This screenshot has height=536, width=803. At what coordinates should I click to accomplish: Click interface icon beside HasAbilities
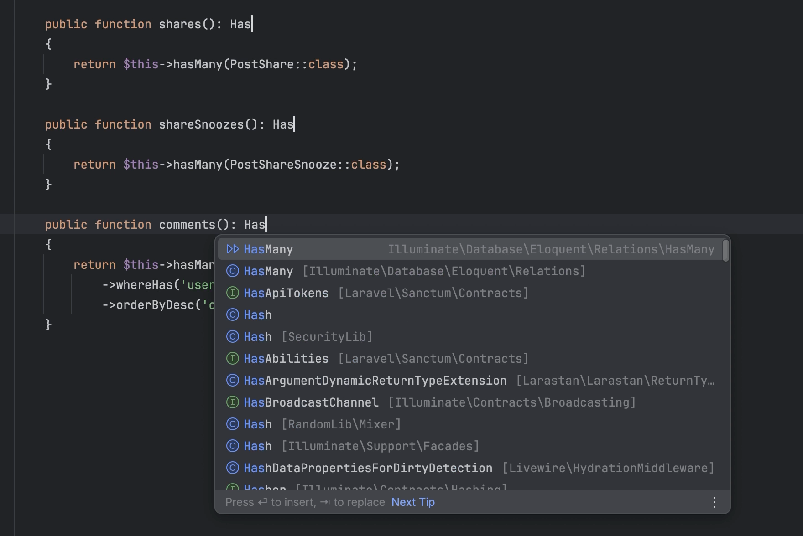point(233,358)
